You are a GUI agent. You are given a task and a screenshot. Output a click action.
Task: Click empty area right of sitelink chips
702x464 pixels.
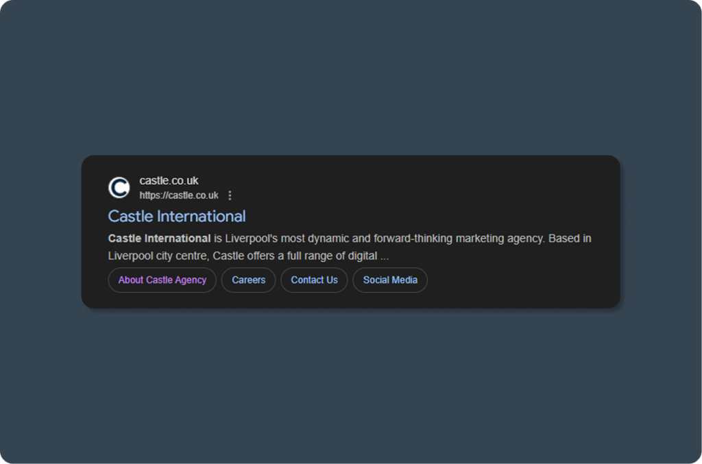[x=521, y=280]
